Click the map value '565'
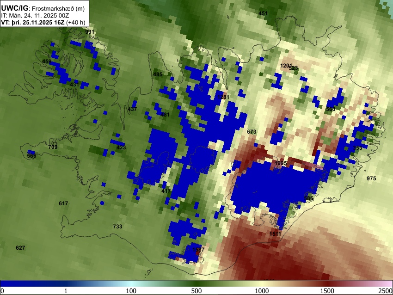 tap(31, 156)
